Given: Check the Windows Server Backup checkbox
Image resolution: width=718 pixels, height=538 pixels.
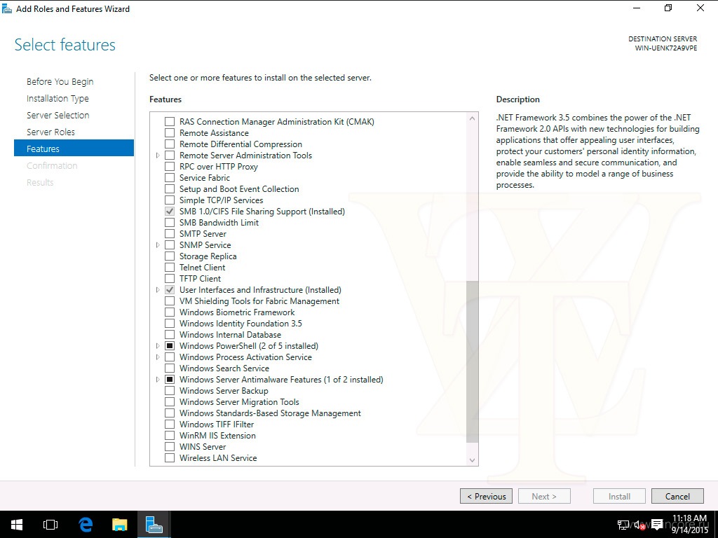Looking at the screenshot, I should (x=170, y=391).
